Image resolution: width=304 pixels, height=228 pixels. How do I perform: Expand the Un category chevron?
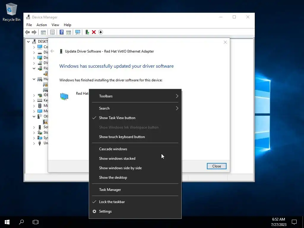tap(34, 143)
